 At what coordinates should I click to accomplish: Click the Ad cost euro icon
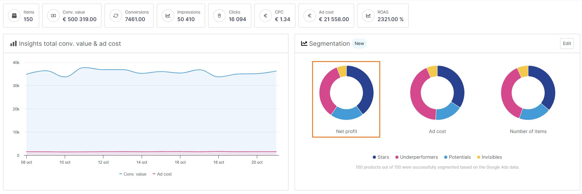coord(310,16)
